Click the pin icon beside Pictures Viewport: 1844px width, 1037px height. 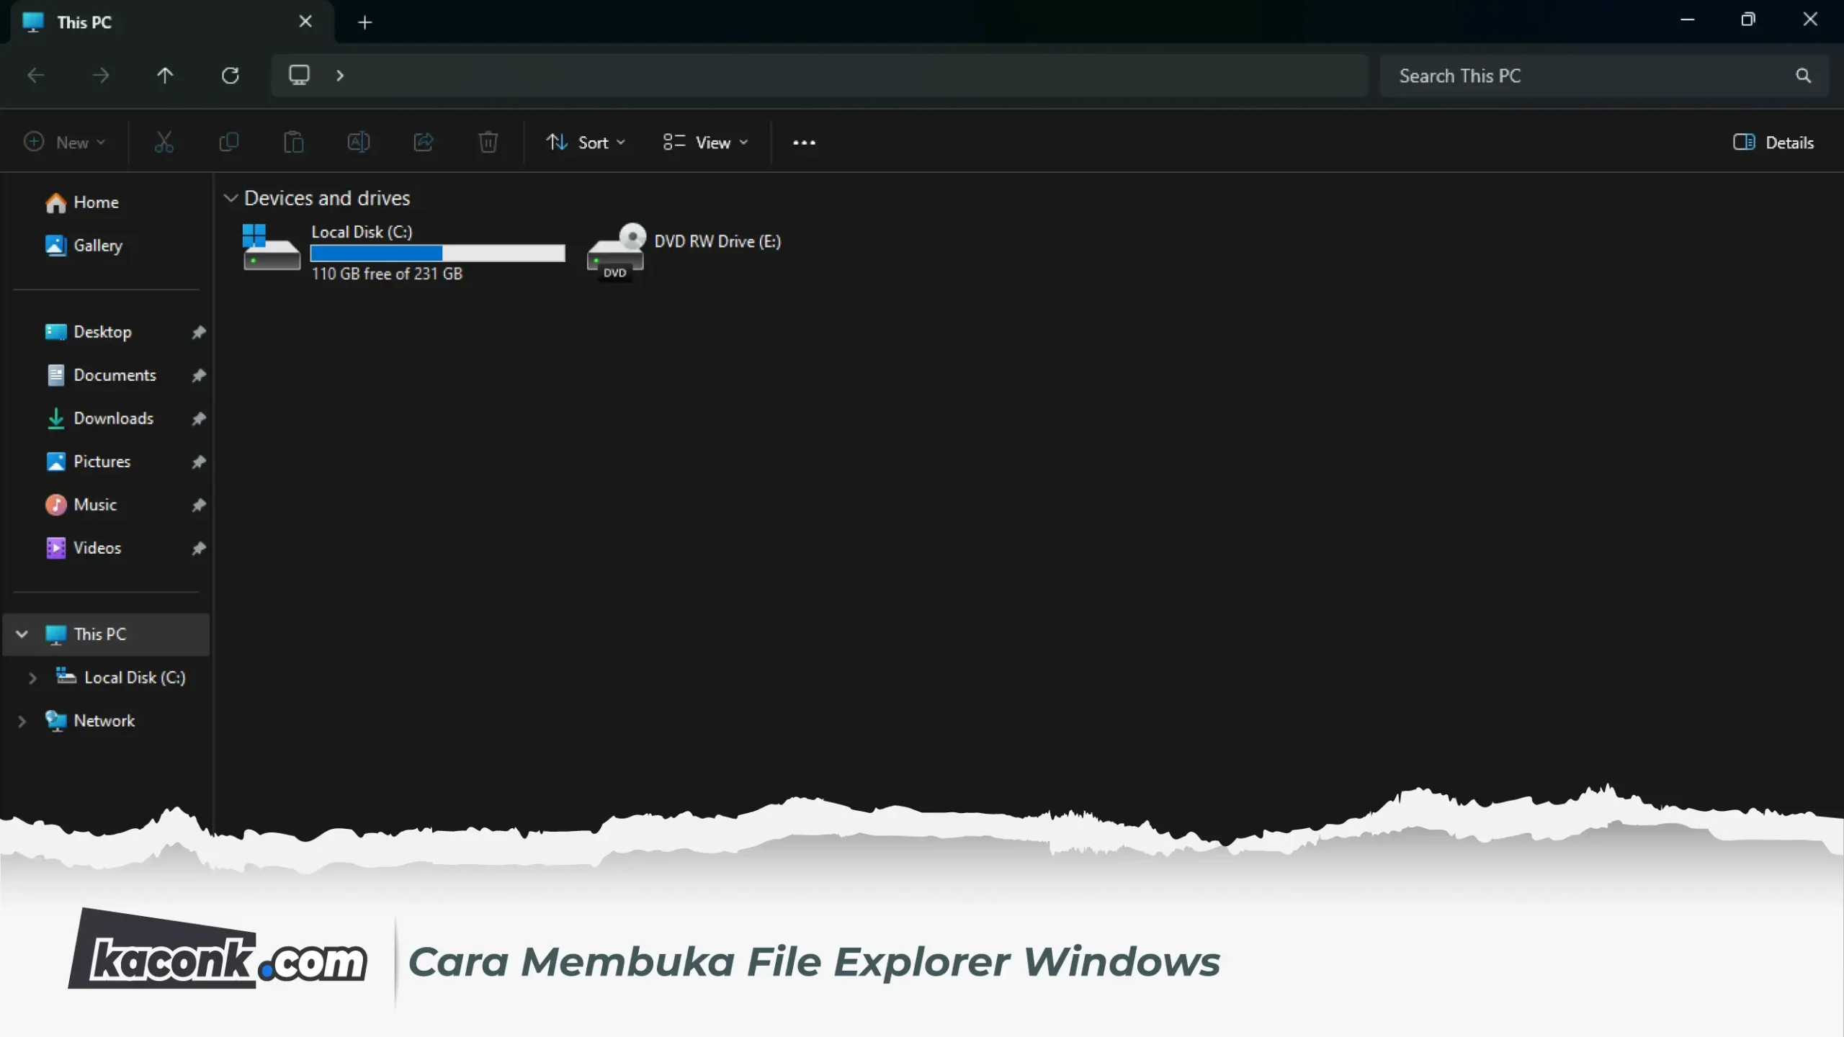[199, 462]
